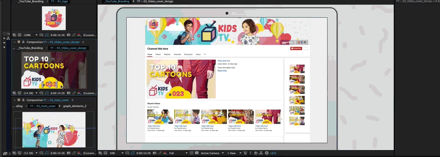Toggle transparency grid in main viewer

point(197,153)
